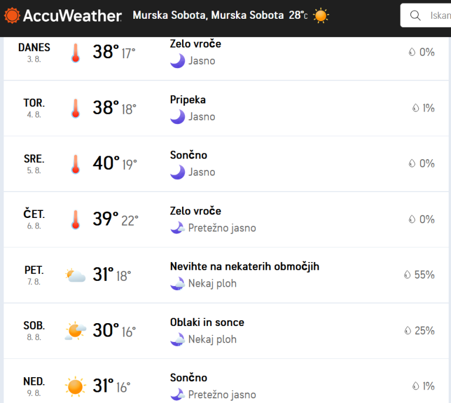Click the night shower icon beside Nekaj ploh Saturday
Image resolution: width=451 pixels, height=403 pixels.
coord(177,340)
